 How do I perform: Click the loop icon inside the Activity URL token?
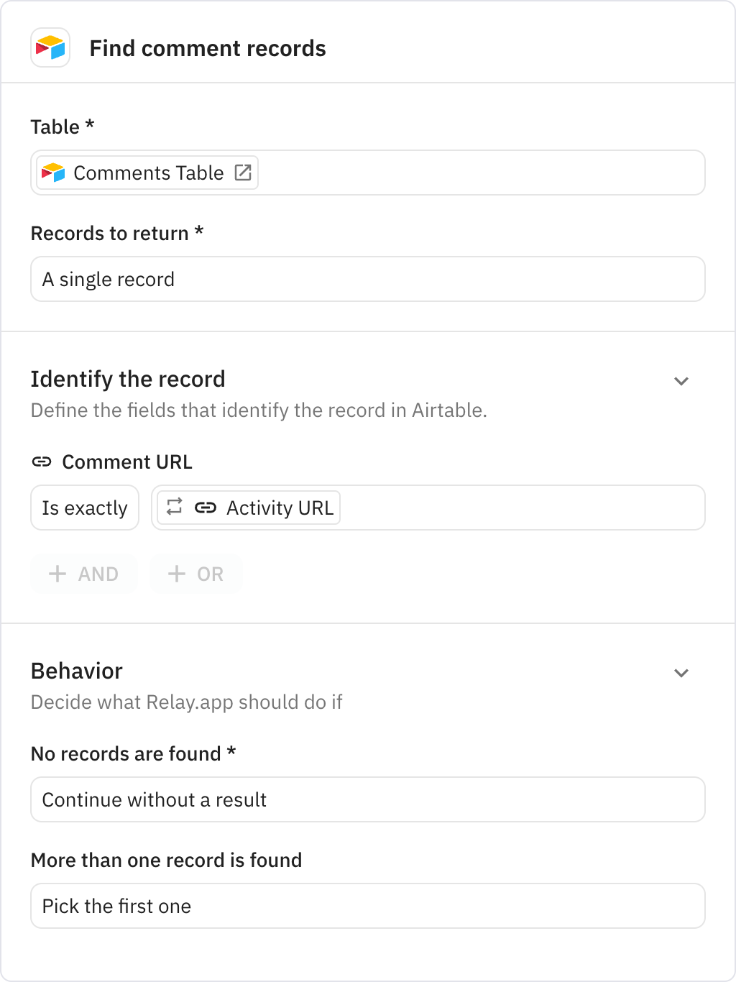click(x=174, y=507)
